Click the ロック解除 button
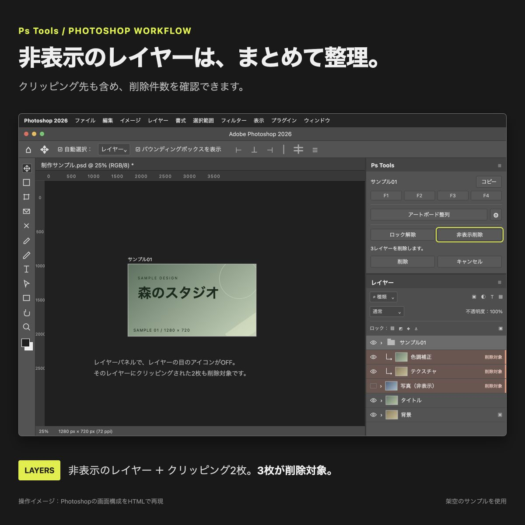The width and height of the screenshot is (525, 525). coord(402,234)
